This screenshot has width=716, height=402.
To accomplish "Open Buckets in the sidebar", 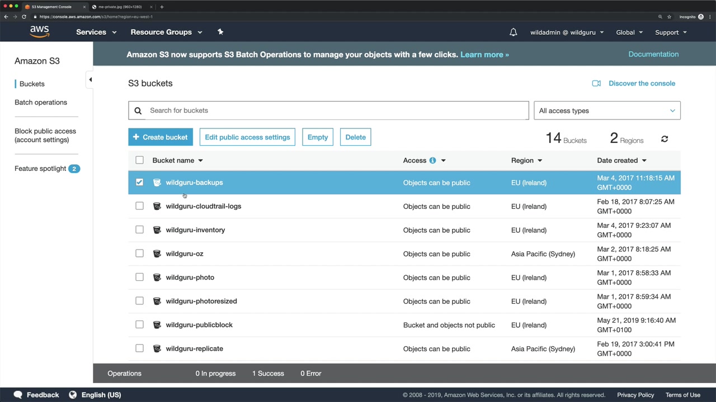I will pyautogui.click(x=32, y=84).
